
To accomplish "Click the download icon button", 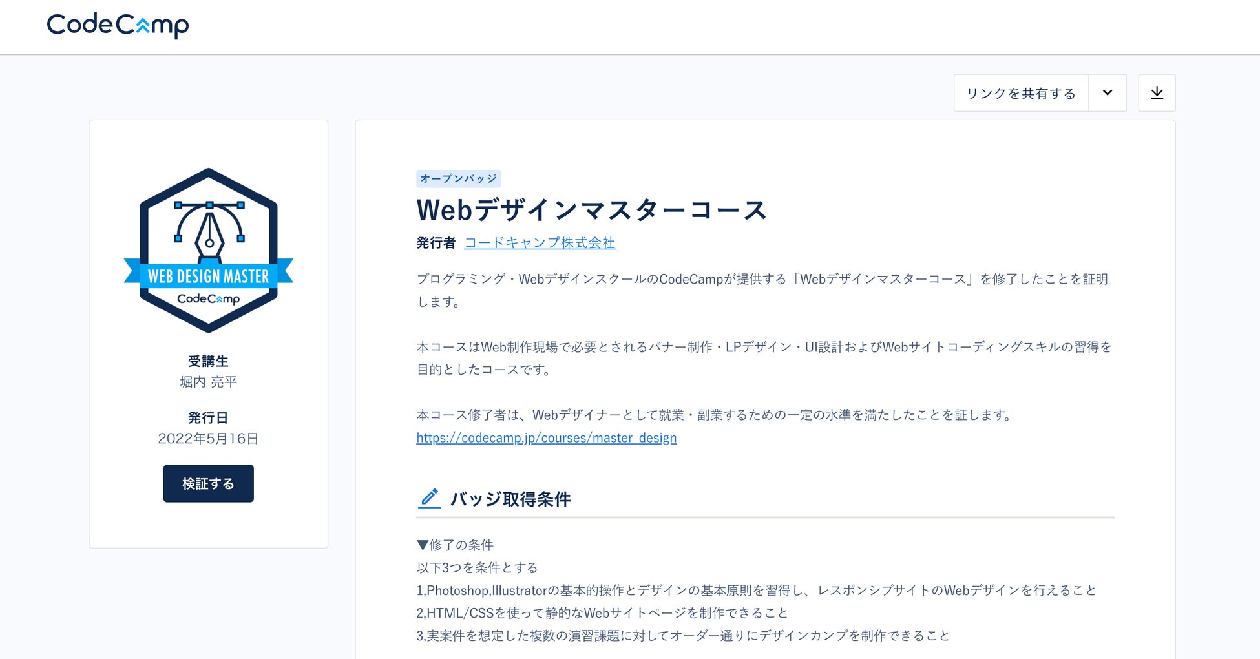I will pos(1157,93).
